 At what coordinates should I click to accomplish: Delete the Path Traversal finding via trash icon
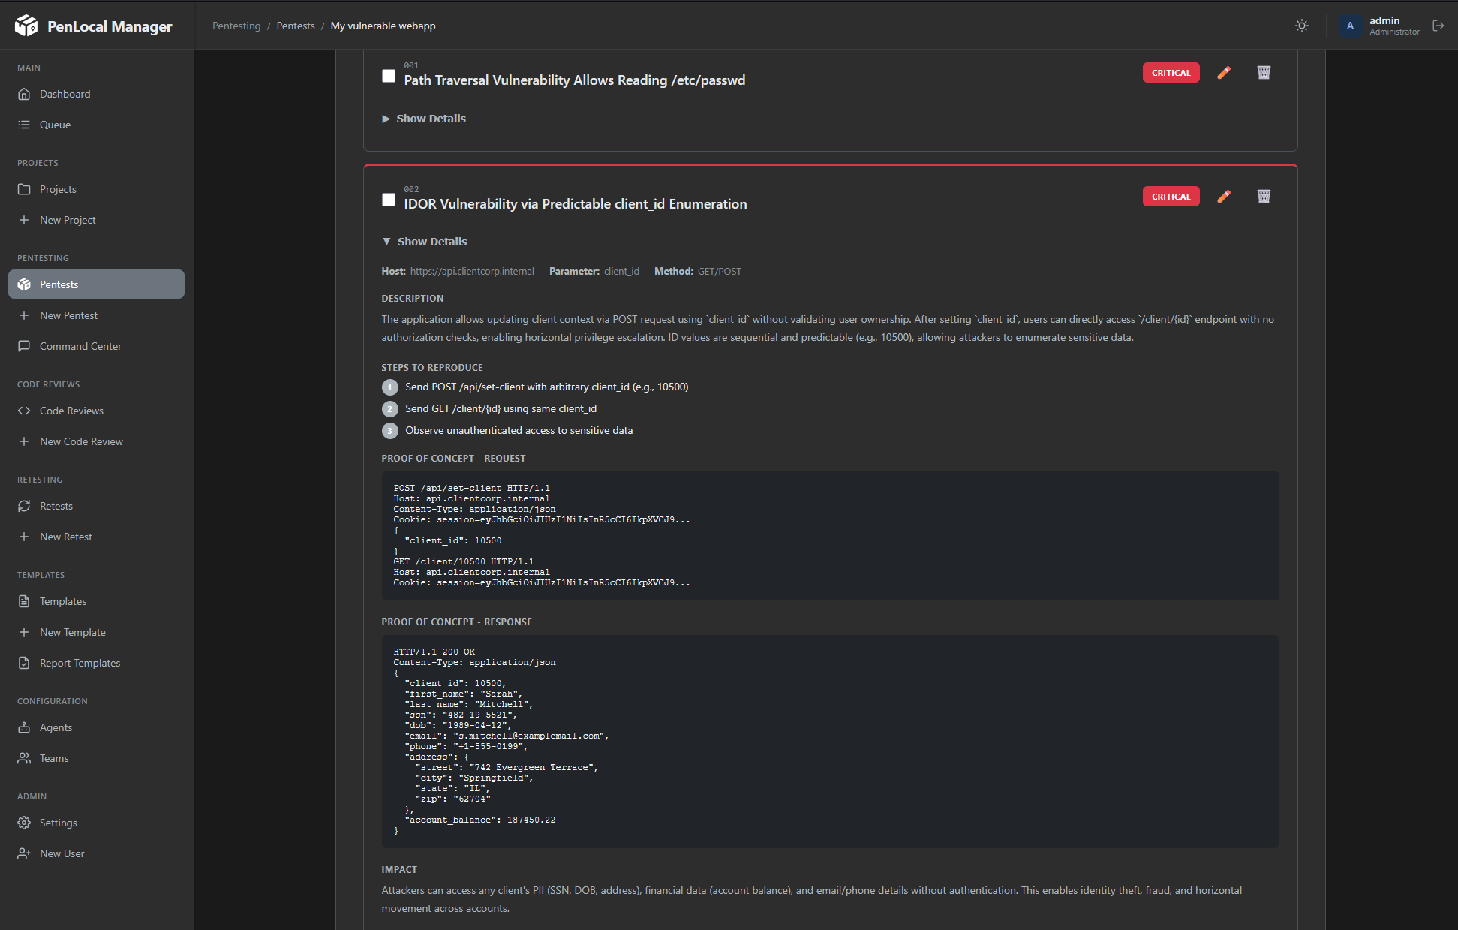(1264, 72)
